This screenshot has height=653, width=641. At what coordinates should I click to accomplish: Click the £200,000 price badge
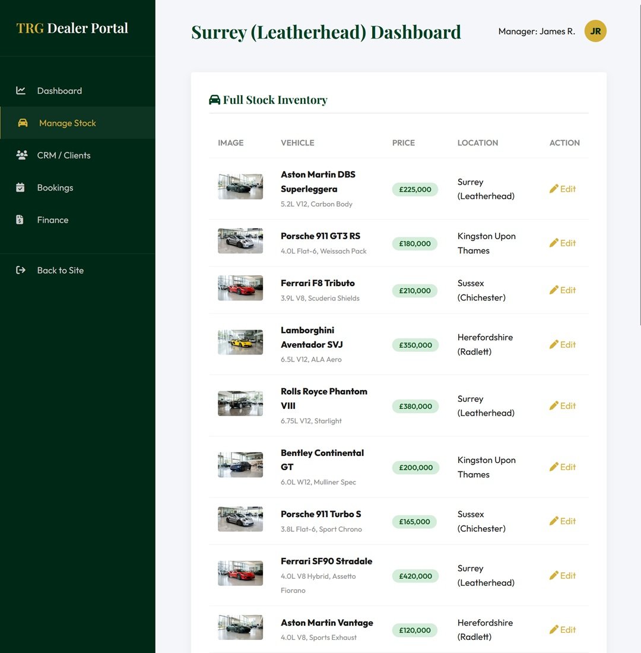(x=415, y=468)
